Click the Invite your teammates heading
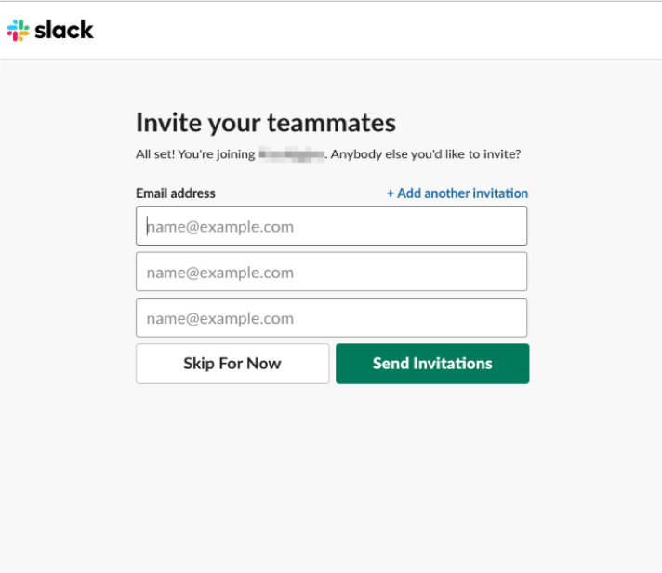This screenshot has height=573, width=662. coord(266,123)
